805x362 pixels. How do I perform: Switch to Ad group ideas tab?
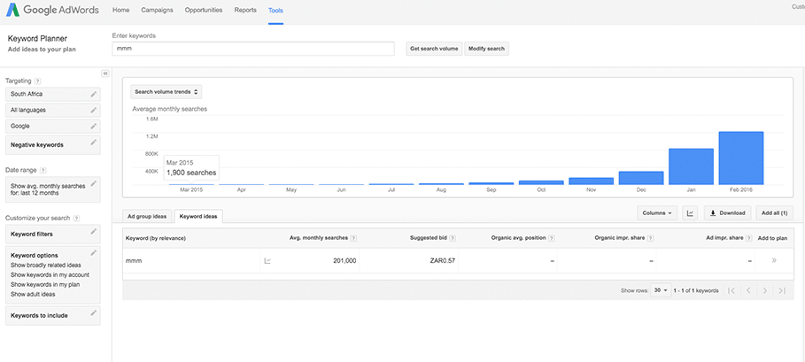[x=147, y=216]
